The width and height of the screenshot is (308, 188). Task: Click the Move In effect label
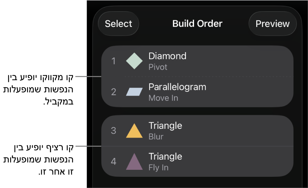coord(163,98)
